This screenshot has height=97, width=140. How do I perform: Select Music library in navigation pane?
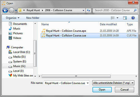17,28
